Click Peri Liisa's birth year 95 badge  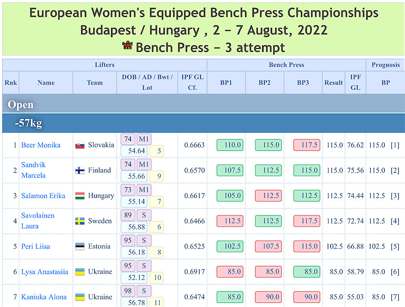(128, 241)
